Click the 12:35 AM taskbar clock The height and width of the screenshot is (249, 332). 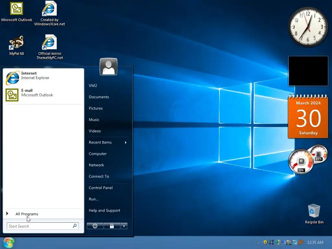315,242
